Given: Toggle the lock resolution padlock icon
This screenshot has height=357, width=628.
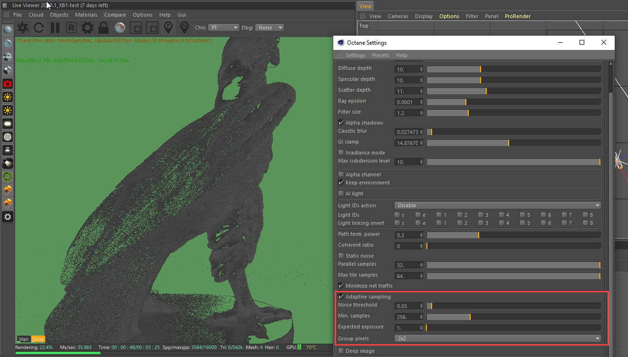Looking at the screenshot, I should tap(103, 28).
